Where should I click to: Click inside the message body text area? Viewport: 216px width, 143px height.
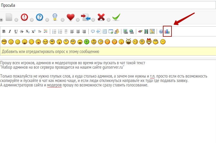[x=108, y=113]
